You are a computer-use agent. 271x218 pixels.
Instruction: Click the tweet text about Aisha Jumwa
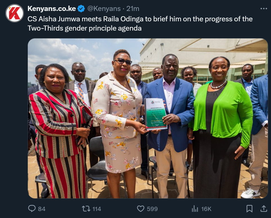tap(140, 24)
